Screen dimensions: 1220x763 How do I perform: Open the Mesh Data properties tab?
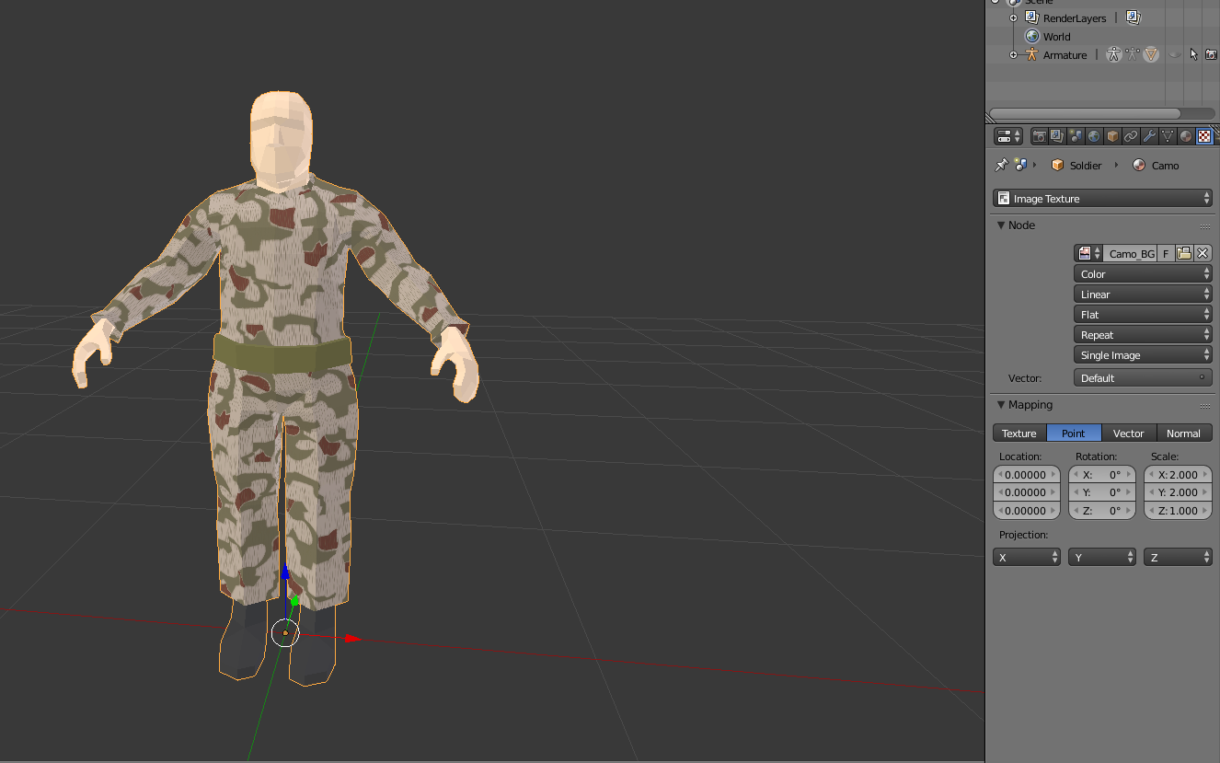click(1168, 136)
